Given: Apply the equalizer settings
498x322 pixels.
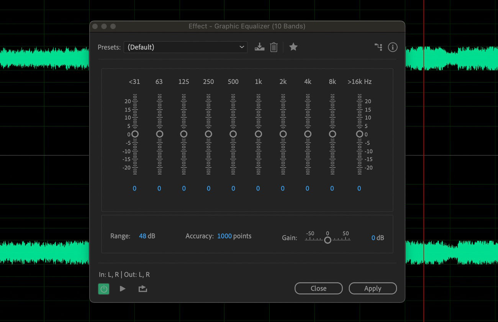Looking at the screenshot, I should click(372, 288).
